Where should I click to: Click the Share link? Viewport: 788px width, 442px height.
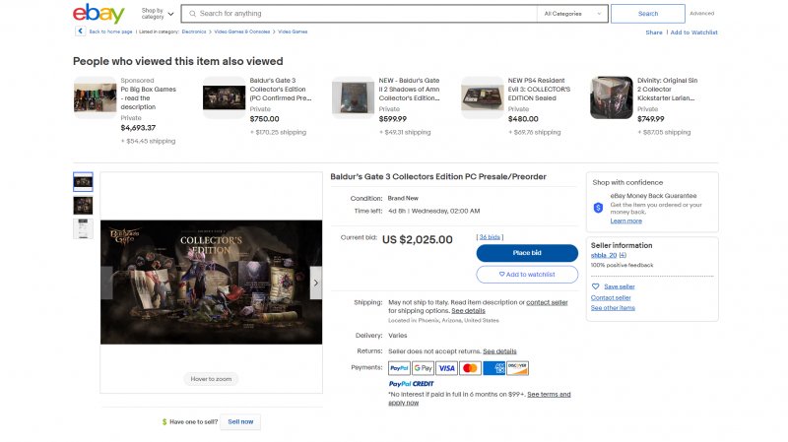coord(654,32)
